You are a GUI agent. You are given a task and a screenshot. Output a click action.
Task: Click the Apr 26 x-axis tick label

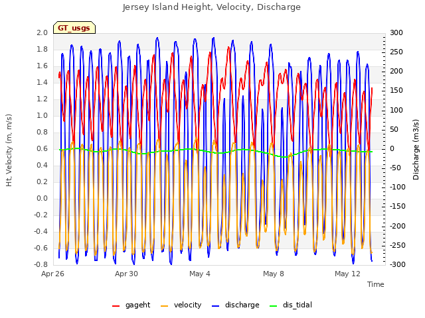[52, 274]
